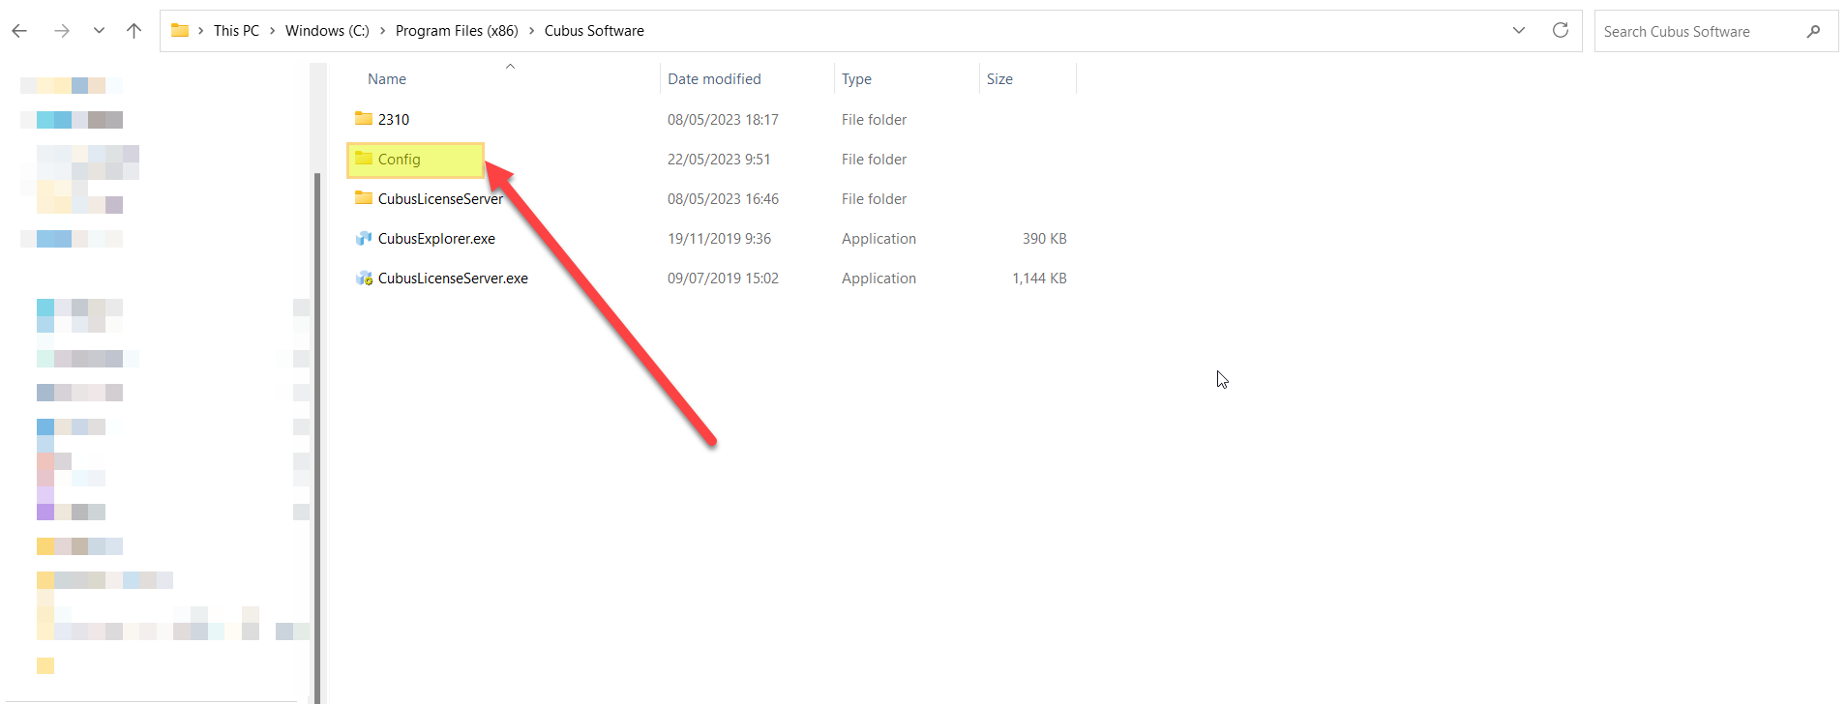Viewport: 1846px width, 704px height.
Task: Sort files by Name column
Action: [x=387, y=79]
